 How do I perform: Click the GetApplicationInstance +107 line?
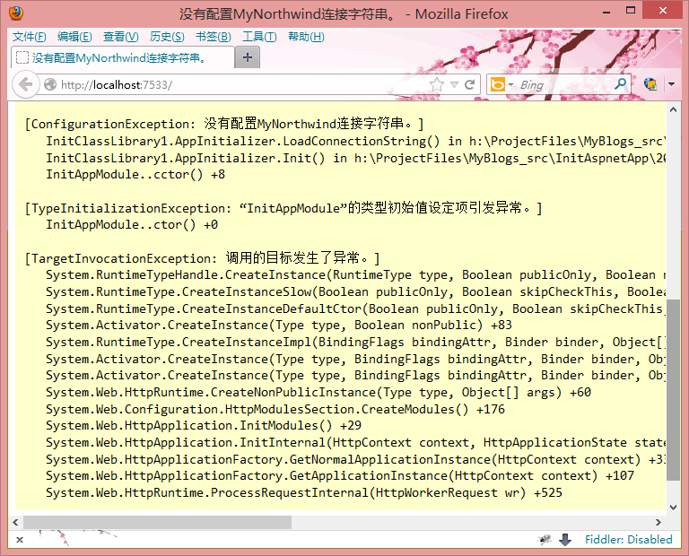[340, 475]
